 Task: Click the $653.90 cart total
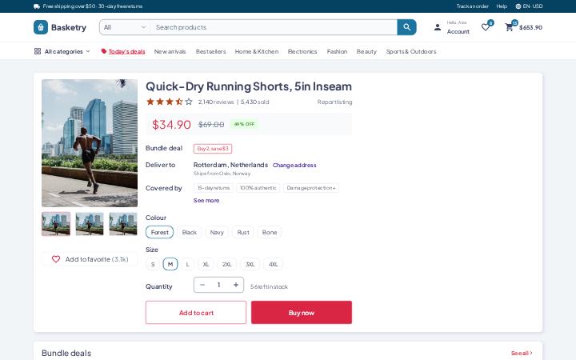click(530, 27)
